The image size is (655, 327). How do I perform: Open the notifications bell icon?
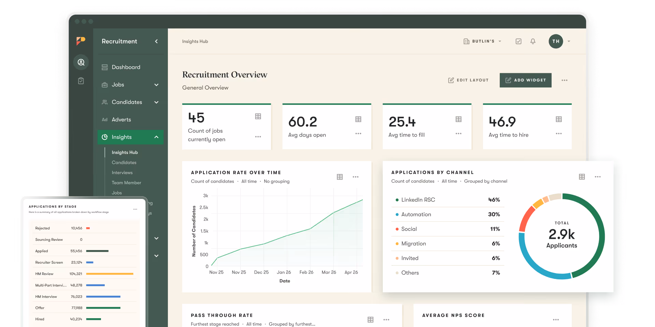point(533,41)
